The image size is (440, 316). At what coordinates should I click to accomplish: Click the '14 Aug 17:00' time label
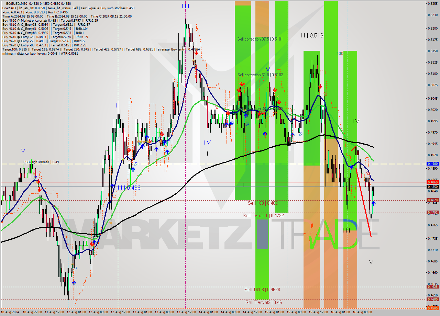click(252, 312)
